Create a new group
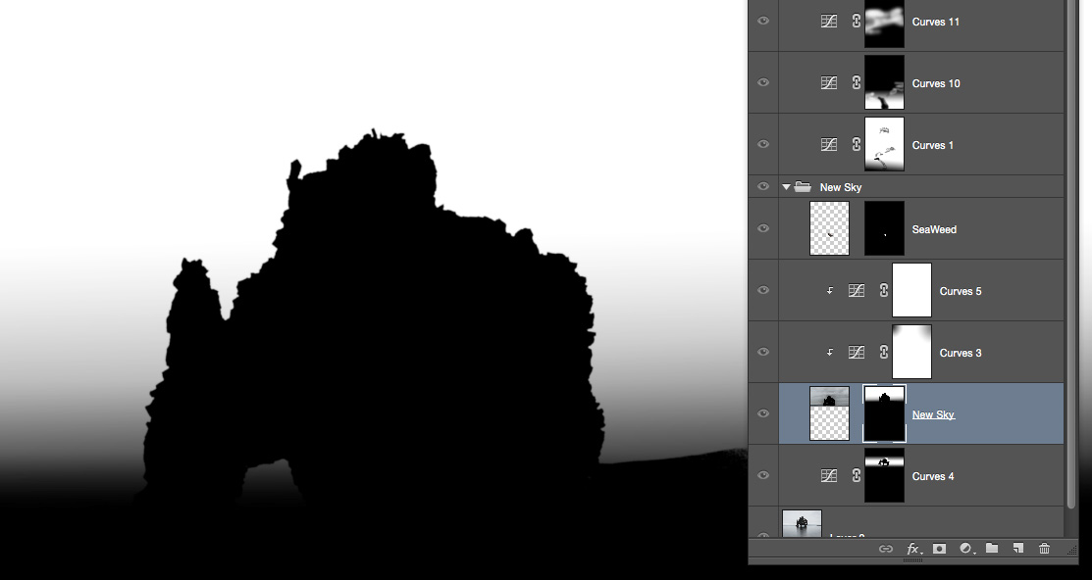This screenshot has width=1092, height=580. (x=992, y=549)
